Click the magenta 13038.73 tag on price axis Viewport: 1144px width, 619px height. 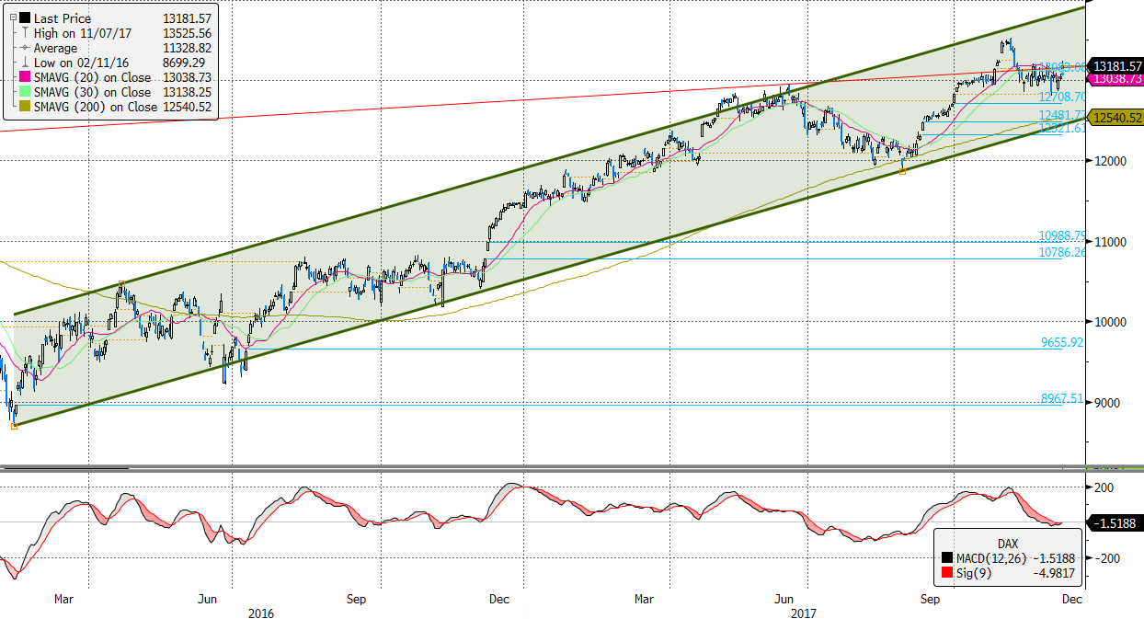tap(1116, 79)
